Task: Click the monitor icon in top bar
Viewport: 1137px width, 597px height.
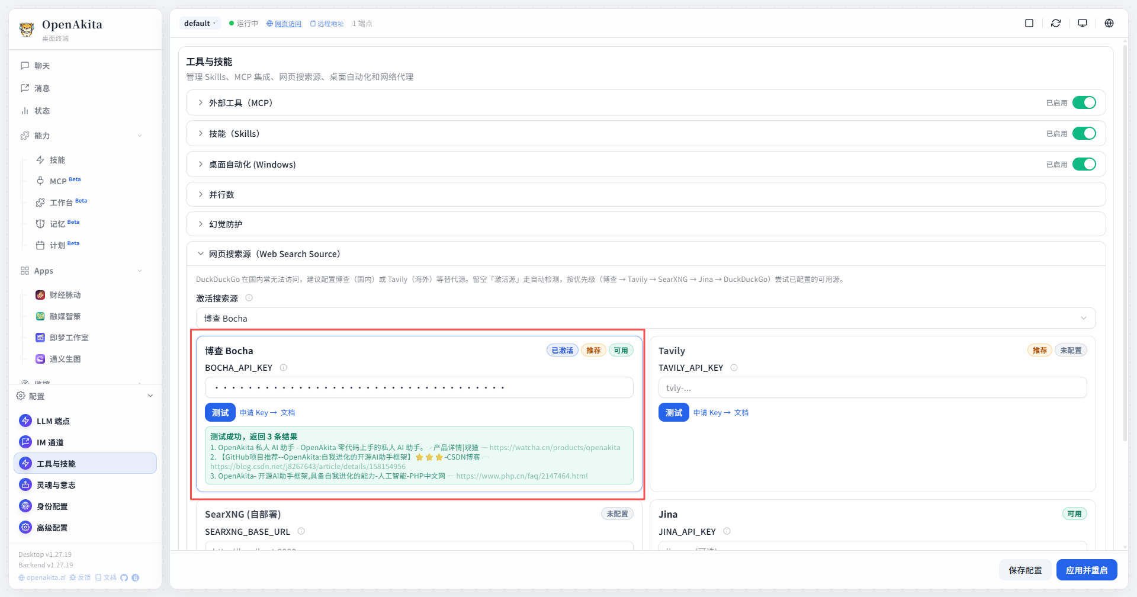Action: pyautogui.click(x=1083, y=23)
